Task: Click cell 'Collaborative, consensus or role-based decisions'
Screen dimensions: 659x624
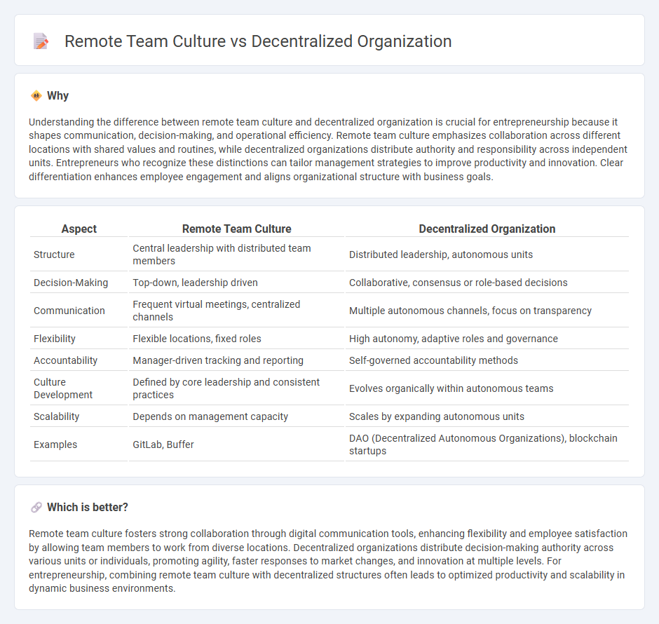Action: [x=487, y=283]
